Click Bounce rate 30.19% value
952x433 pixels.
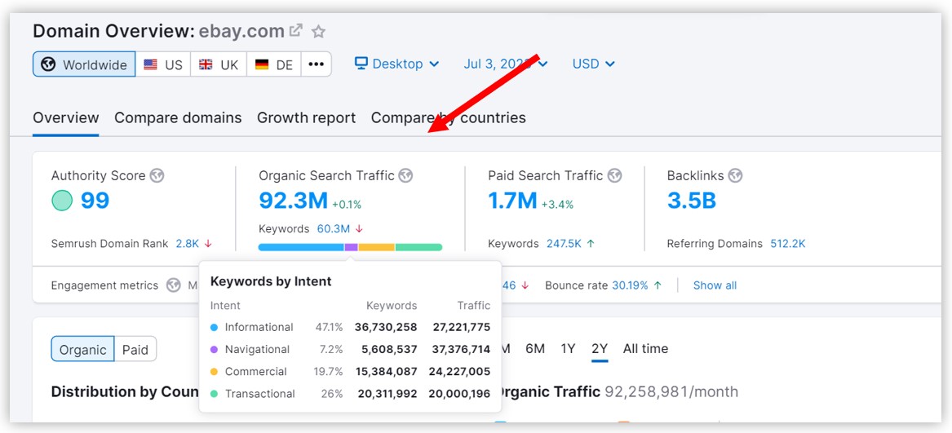630,285
